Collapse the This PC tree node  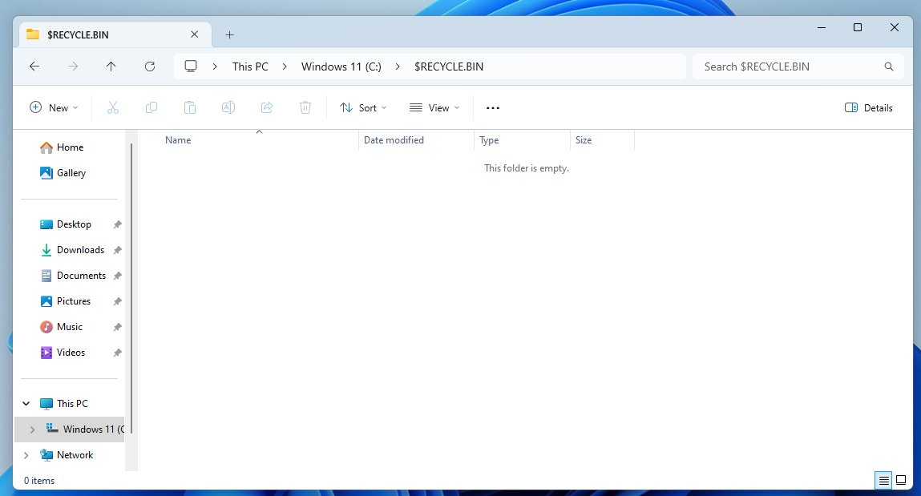(26, 404)
